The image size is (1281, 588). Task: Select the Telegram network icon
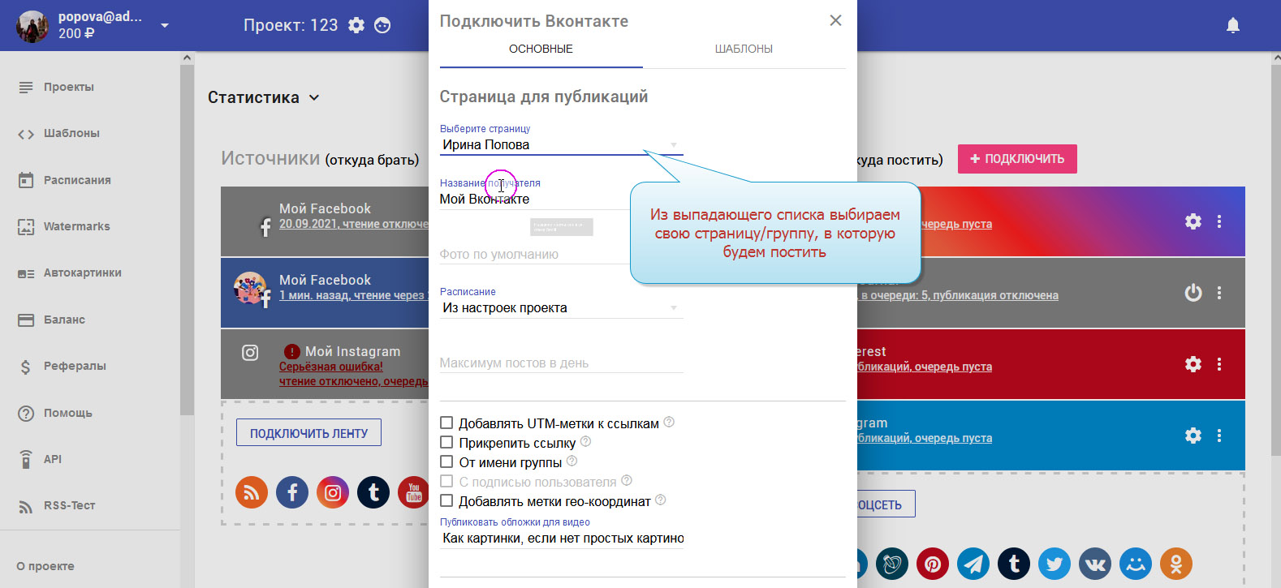973,564
